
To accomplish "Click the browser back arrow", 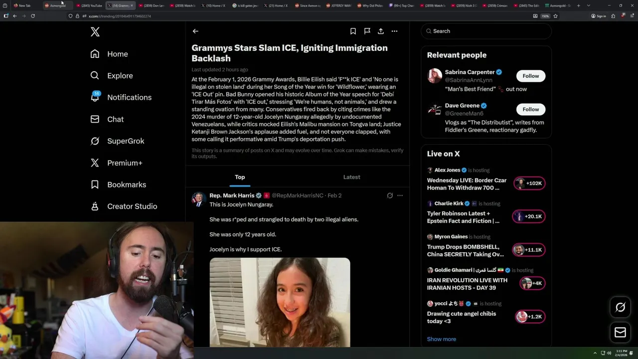I will [15, 16].
